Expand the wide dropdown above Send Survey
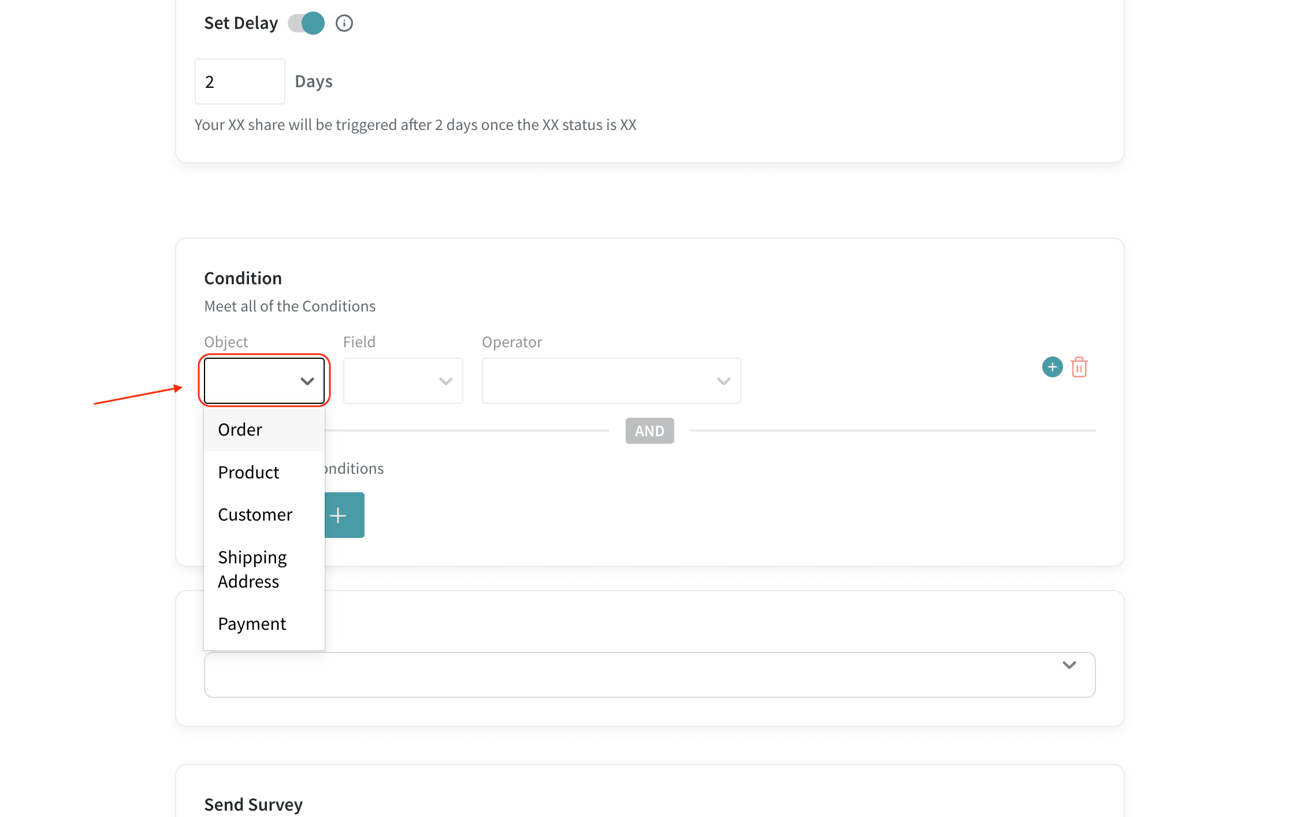Image resolution: width=1308 pixels, height=817 pixels. [x=649, y=674]
